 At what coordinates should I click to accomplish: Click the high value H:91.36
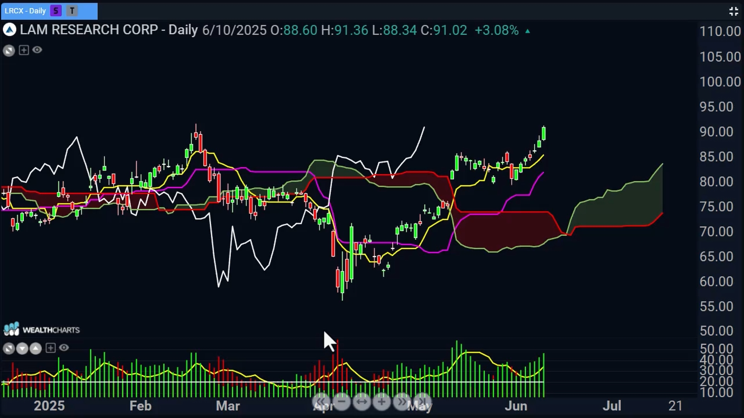pyautogui.click(x=345, y=30)
